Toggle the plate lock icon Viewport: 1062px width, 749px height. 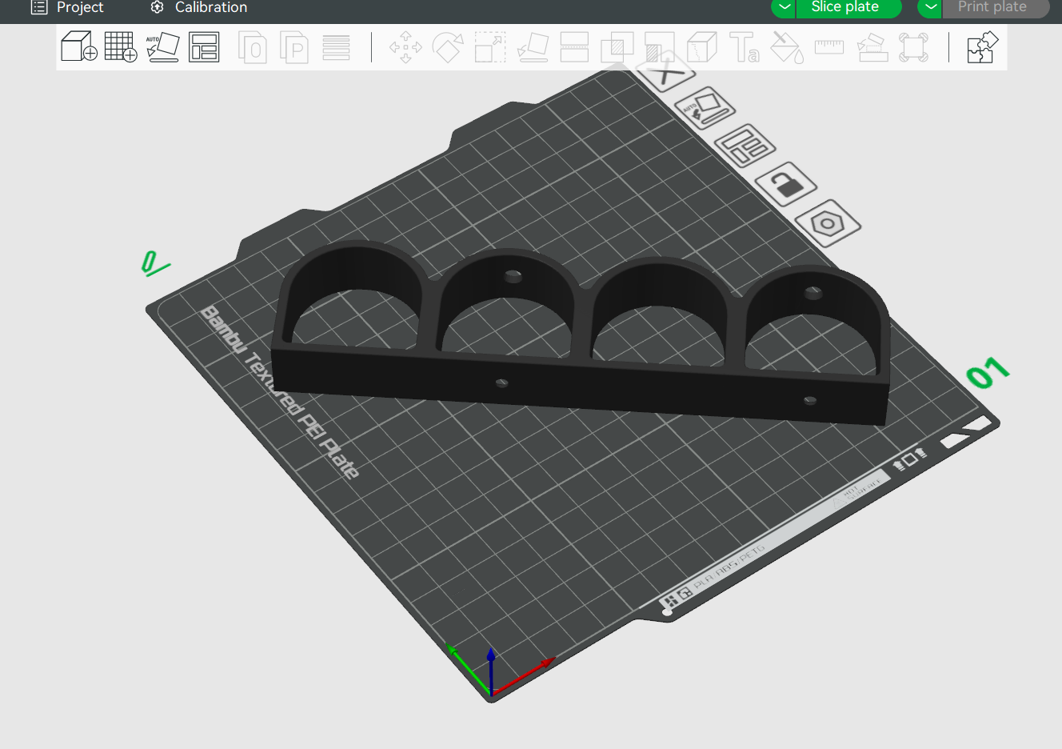pos(786,184)
